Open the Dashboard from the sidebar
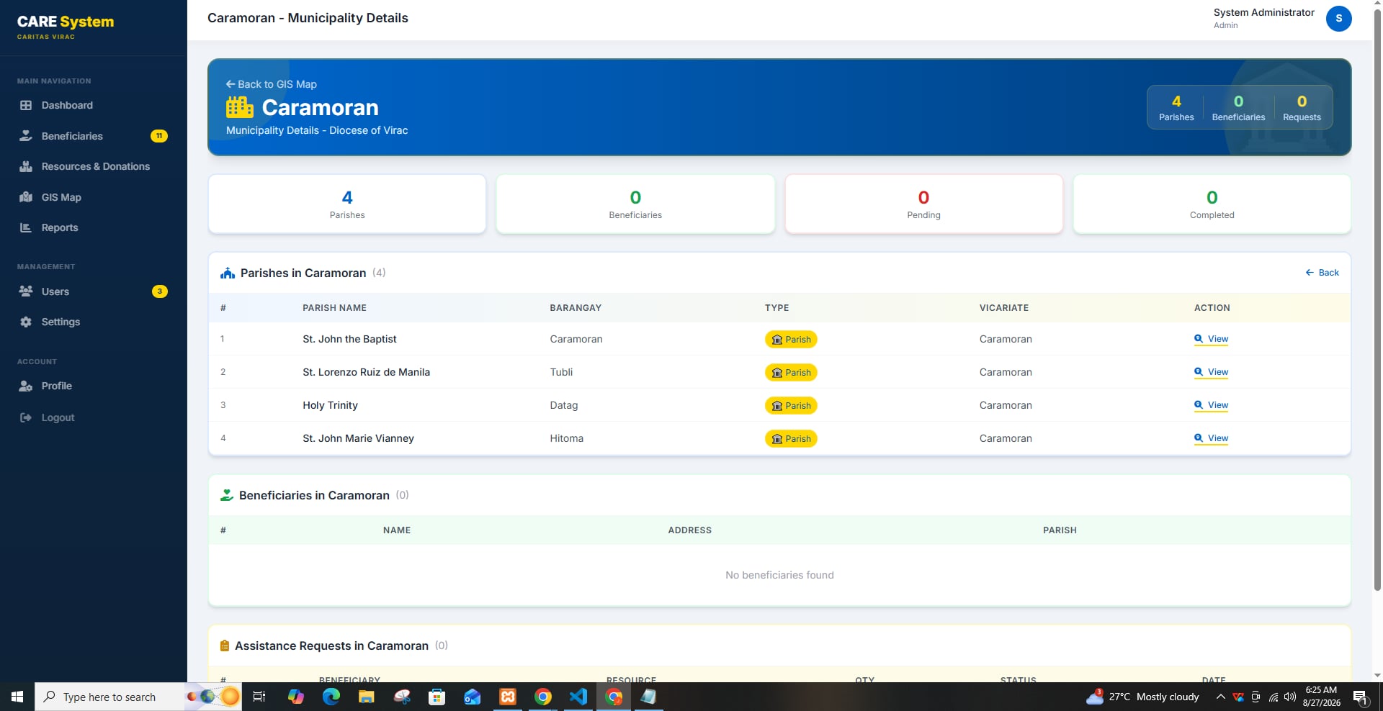Image resolution: width=1383 pixels, height=711 pixels. tap(67, 105)
